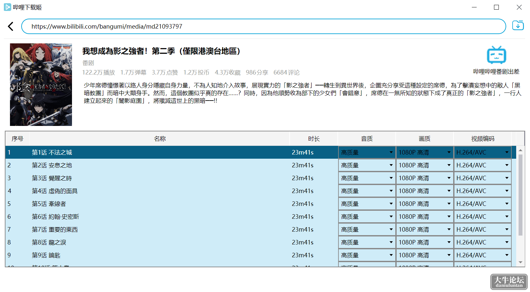Click the back arrow icon
Viewport: 530px width, 292px height.
[11, 26]
